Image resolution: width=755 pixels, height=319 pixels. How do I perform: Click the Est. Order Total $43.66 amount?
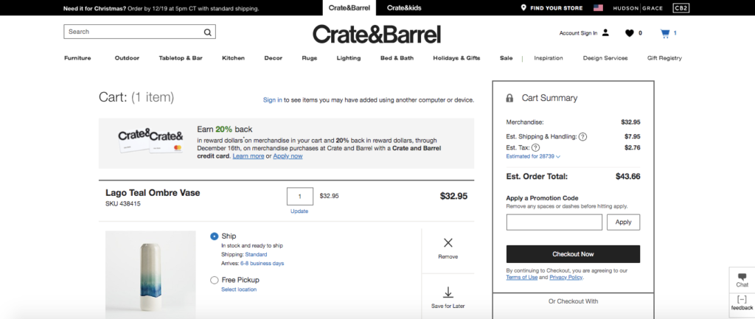(x=628, y=177)
